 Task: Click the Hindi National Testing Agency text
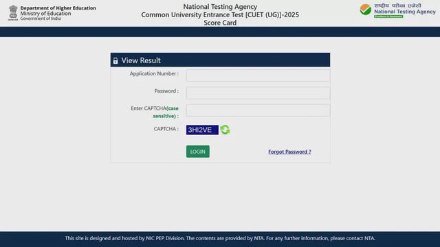pos(397,5)
